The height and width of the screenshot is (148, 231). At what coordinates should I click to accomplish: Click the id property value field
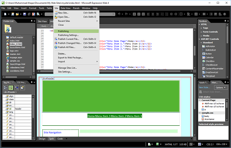(x=23, y=109)
